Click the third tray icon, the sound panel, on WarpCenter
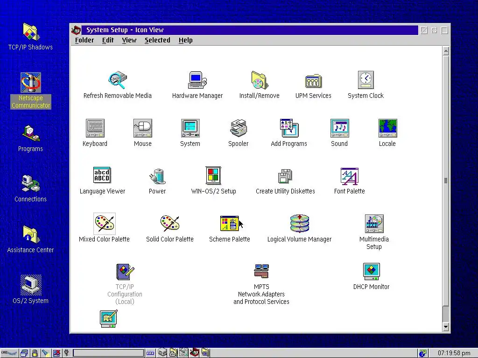 (x=183, y=352)
